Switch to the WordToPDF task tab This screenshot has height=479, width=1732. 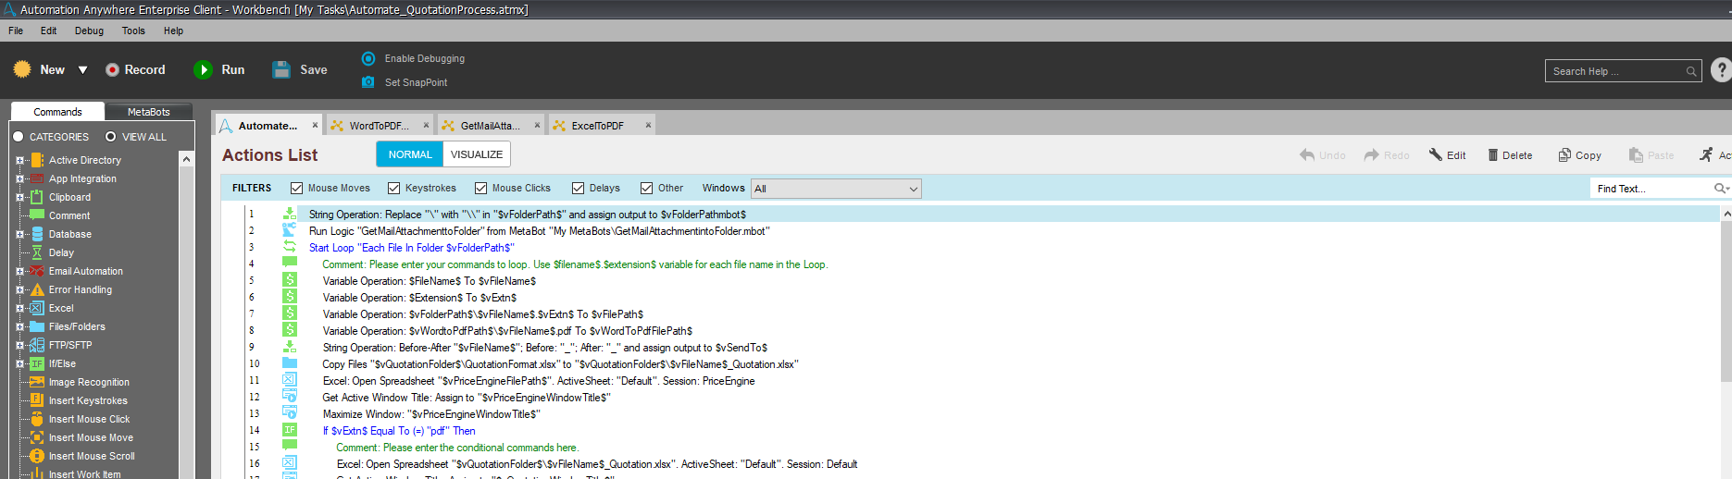[379, 126]
